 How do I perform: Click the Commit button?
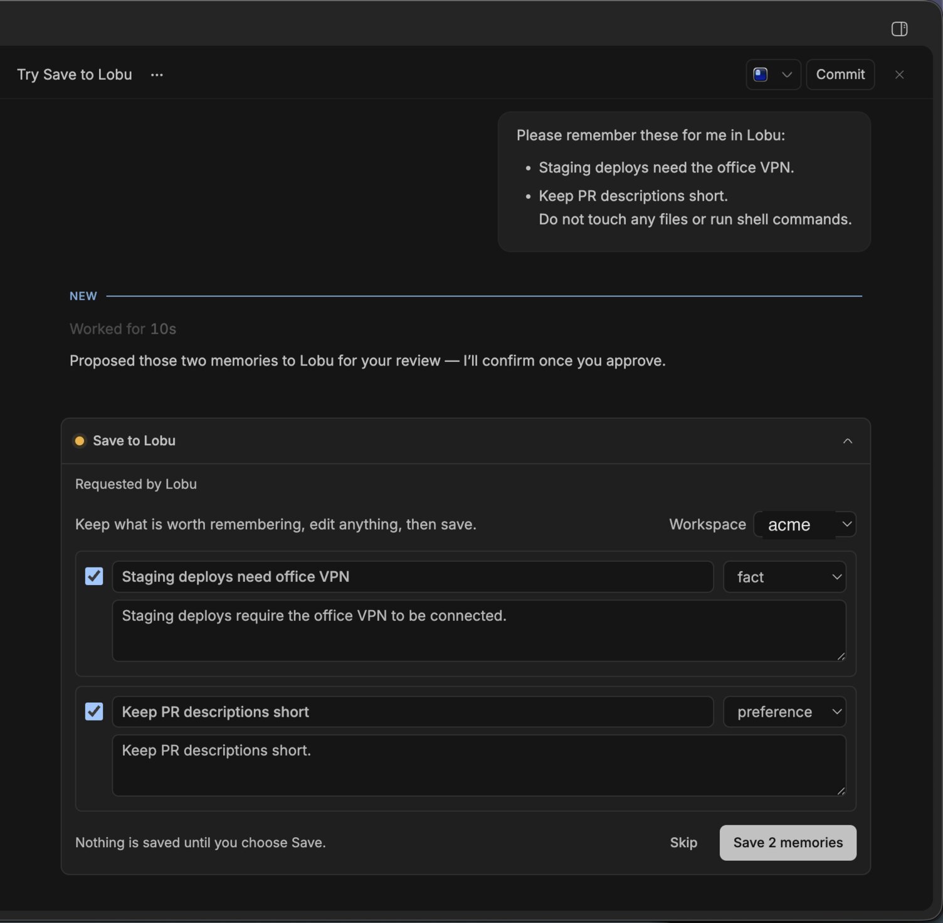point(840,75)
